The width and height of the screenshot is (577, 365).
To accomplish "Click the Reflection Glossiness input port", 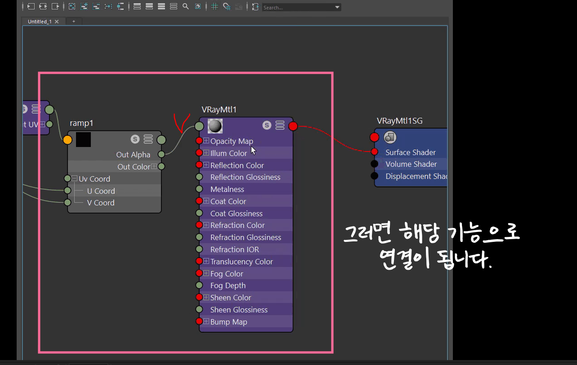I will pyautogui.click(x=199, y=177).
